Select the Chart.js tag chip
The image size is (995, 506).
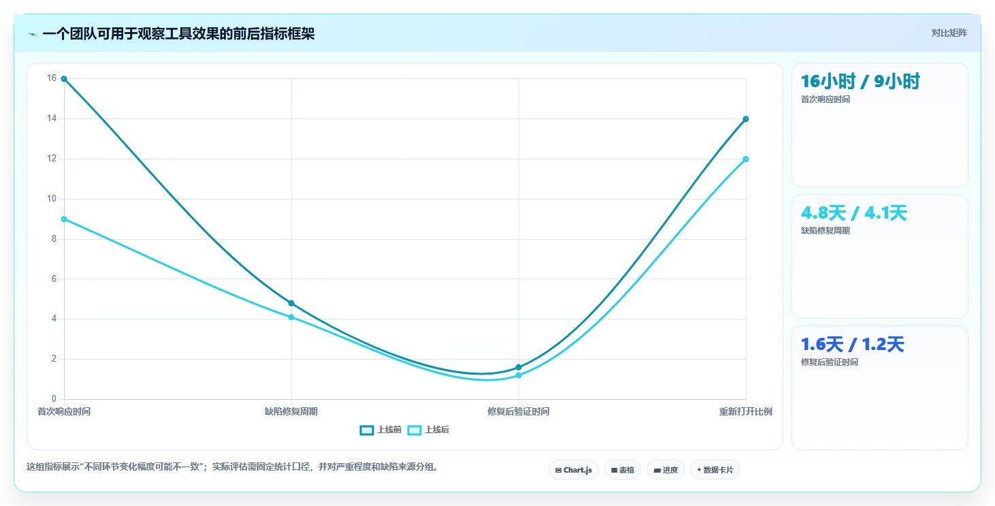tap(574, 470)
